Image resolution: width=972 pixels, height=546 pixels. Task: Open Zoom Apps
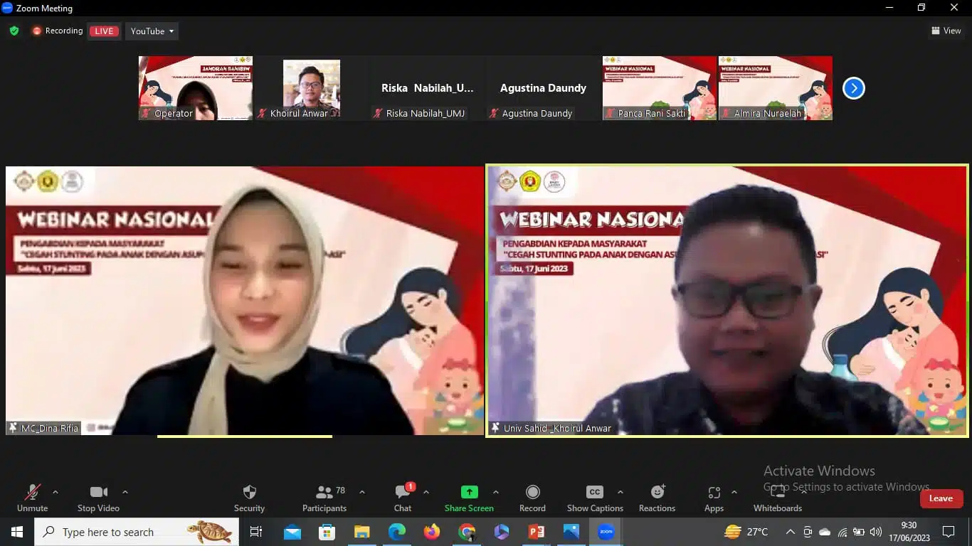tap(714, 498)
